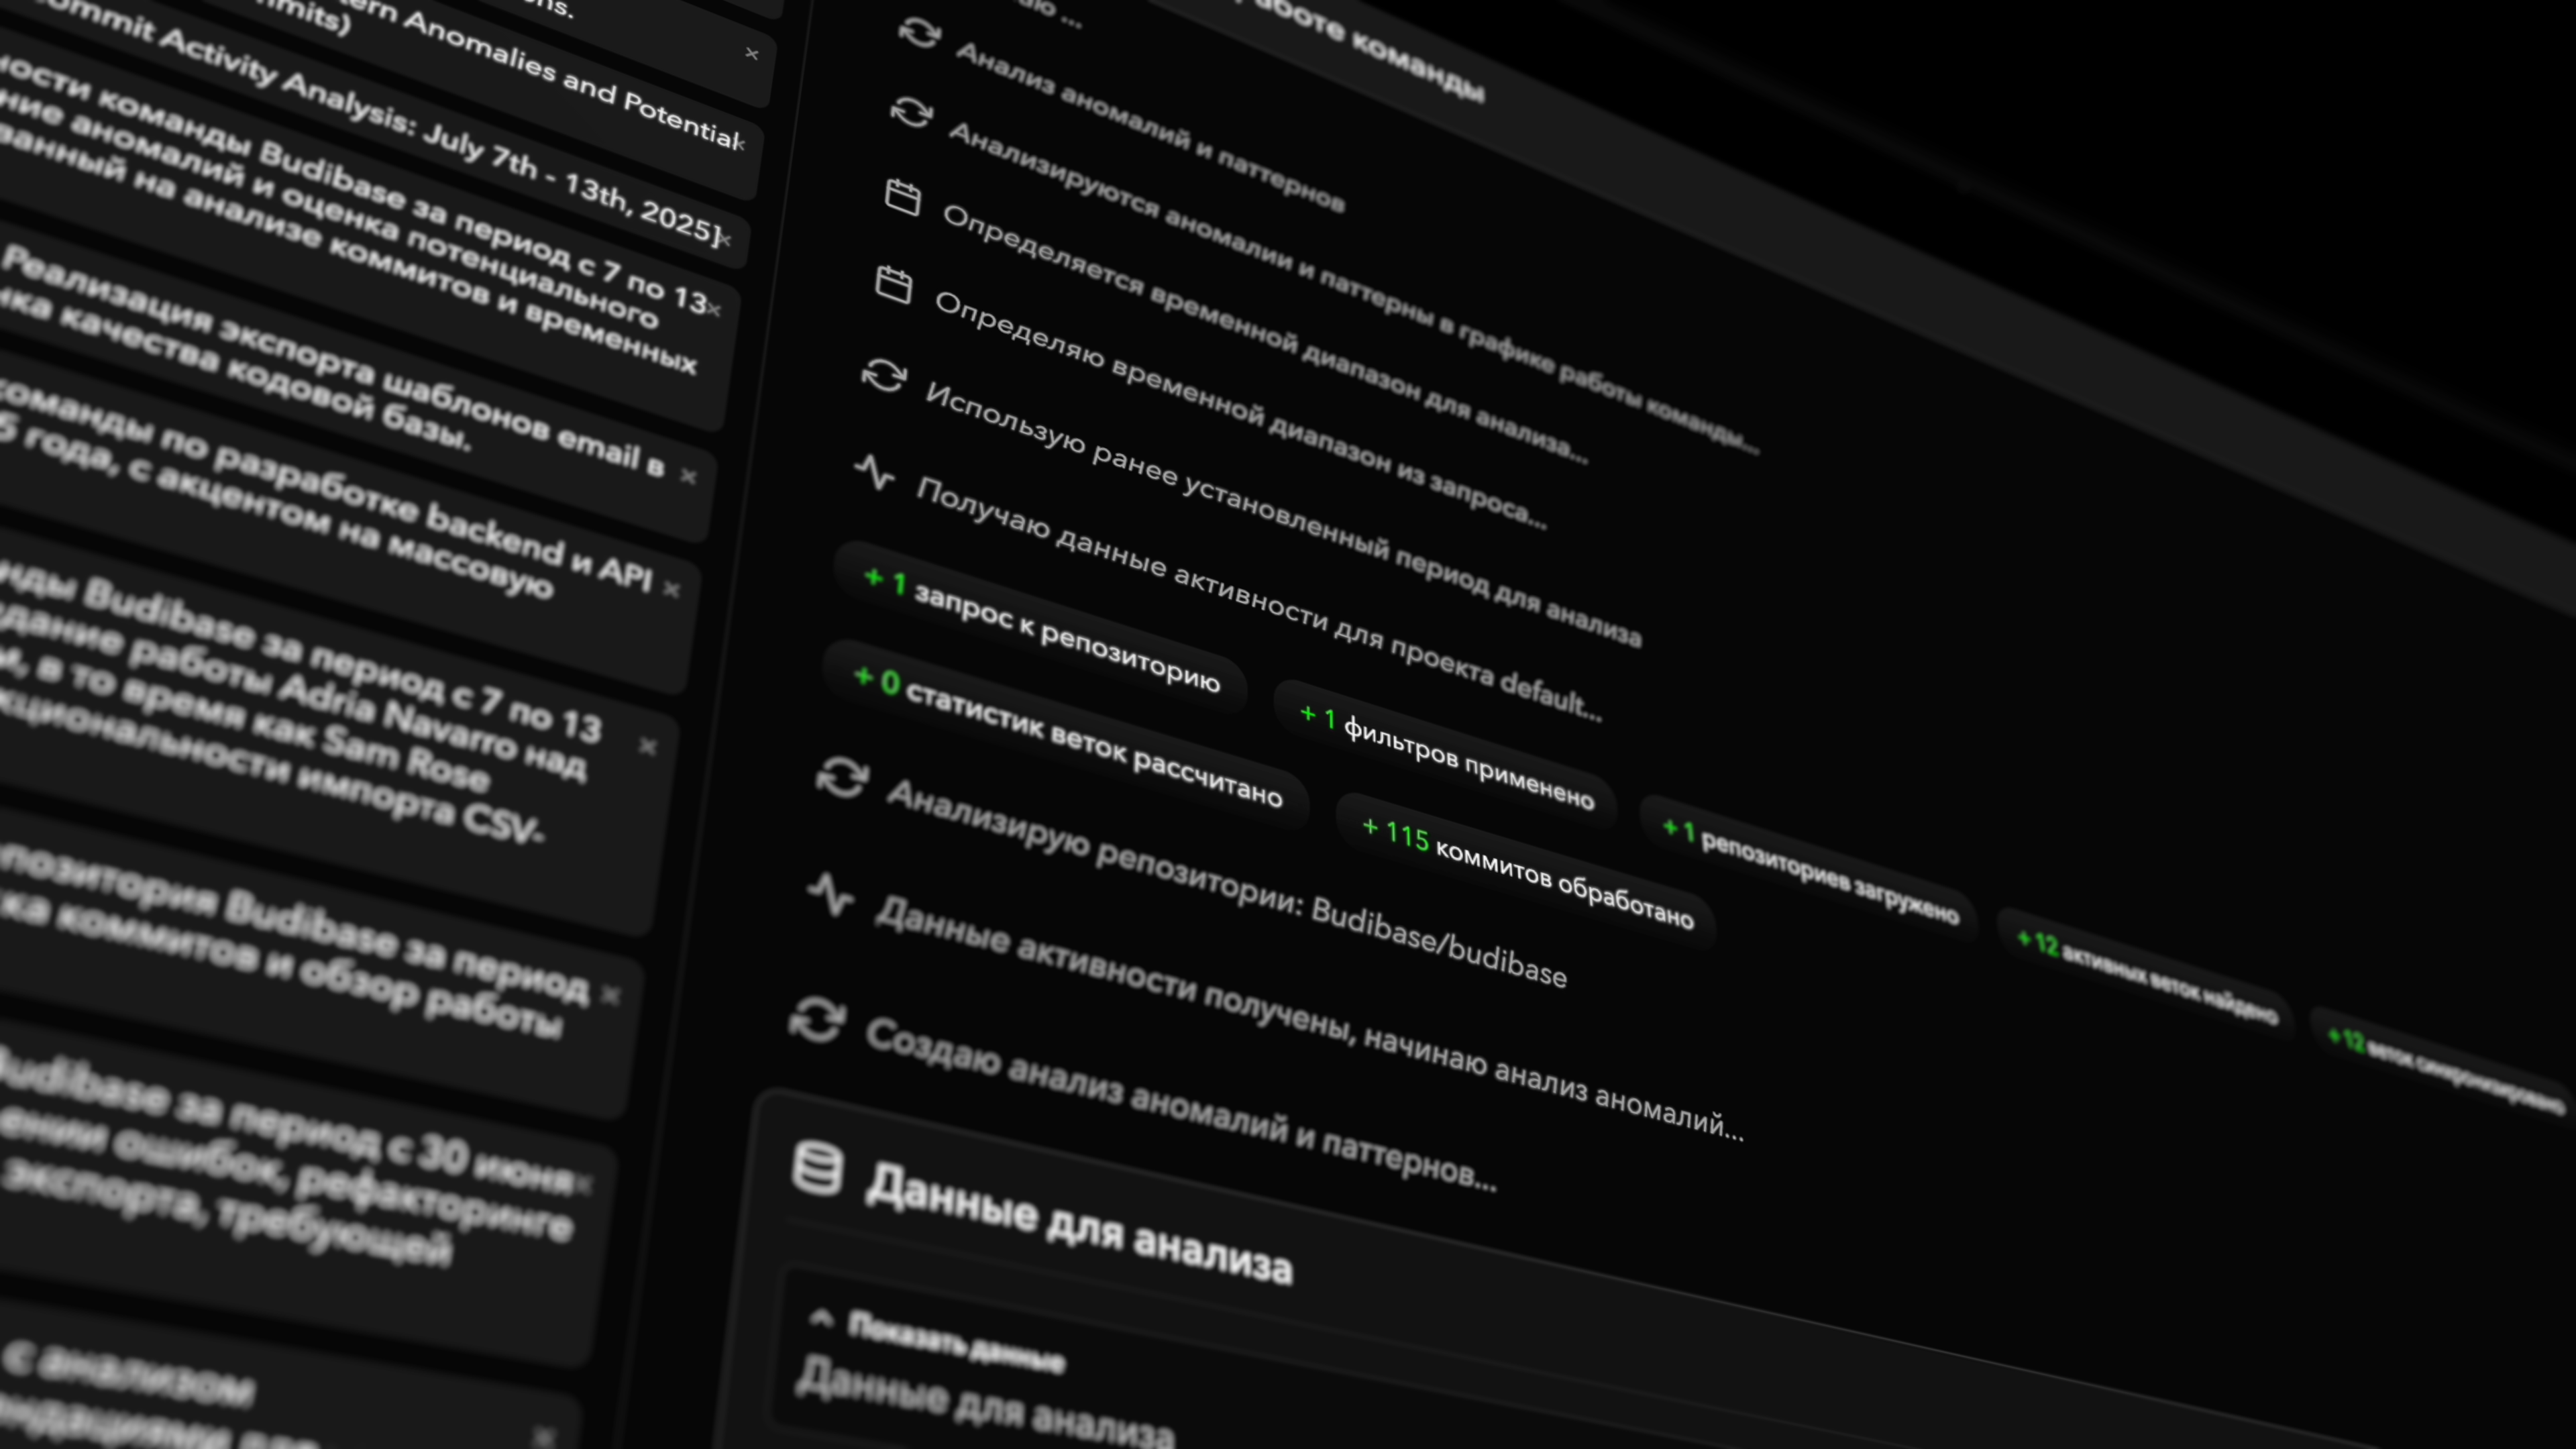Viewport: 2576px width, 1449px height.
Task: Click the database icon of "Данные для анализа" panel
Action: (x=817, y=1168)
